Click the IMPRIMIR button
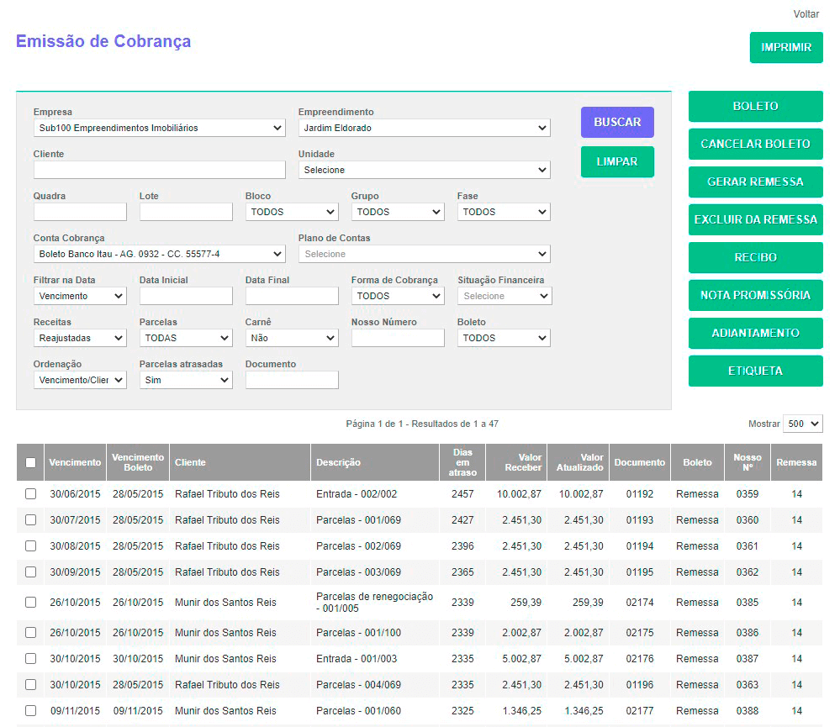 (x=785, y=48)
